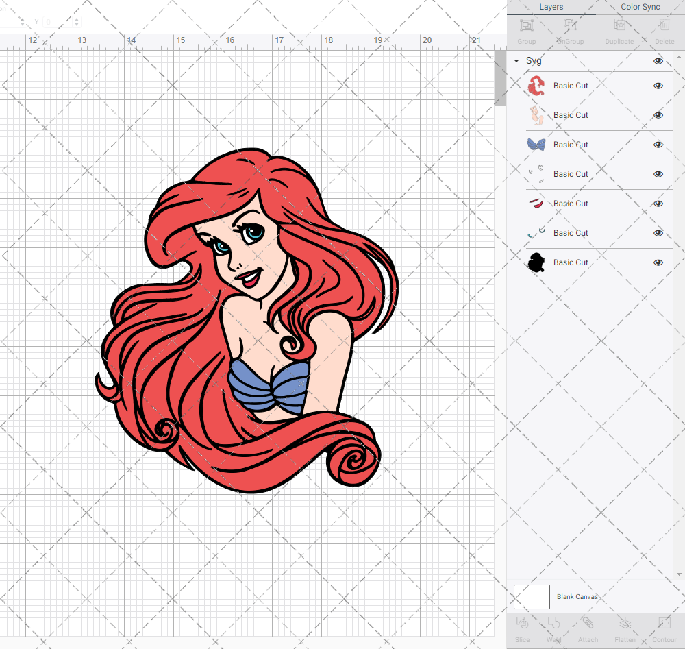Click the Weld tool icon

click(x=553, y=623)
